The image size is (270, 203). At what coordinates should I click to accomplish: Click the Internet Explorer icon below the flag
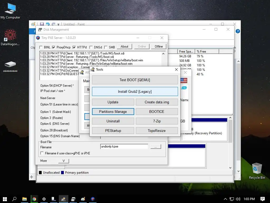tap(184, 88)
